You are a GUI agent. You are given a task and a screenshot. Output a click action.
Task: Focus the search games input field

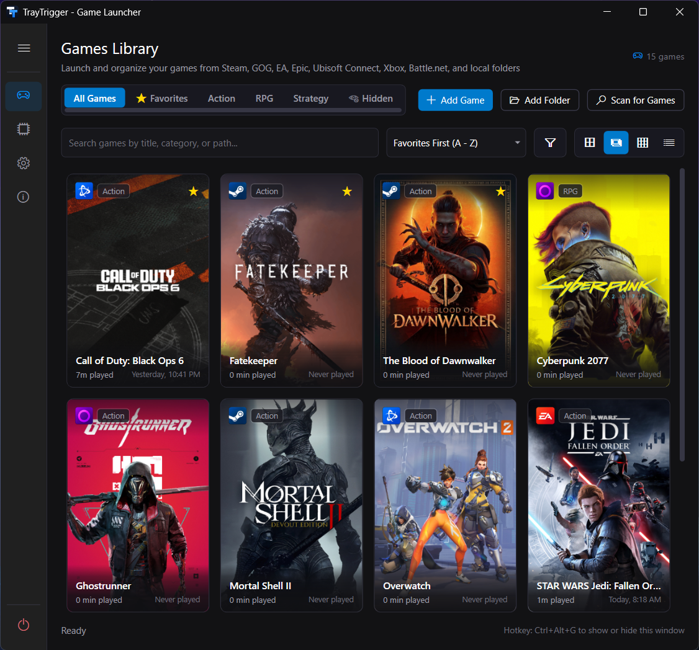220,143
